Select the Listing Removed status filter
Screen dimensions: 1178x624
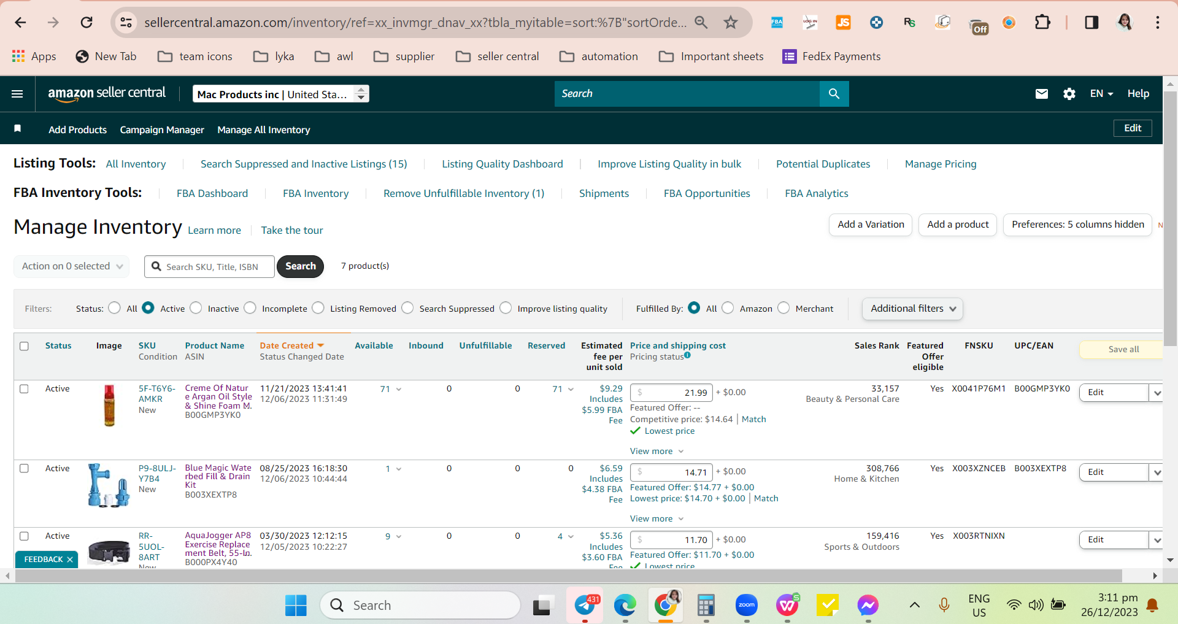click(318, 308)
